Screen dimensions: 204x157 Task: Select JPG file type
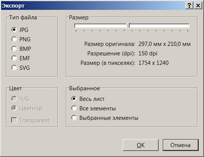20,30
